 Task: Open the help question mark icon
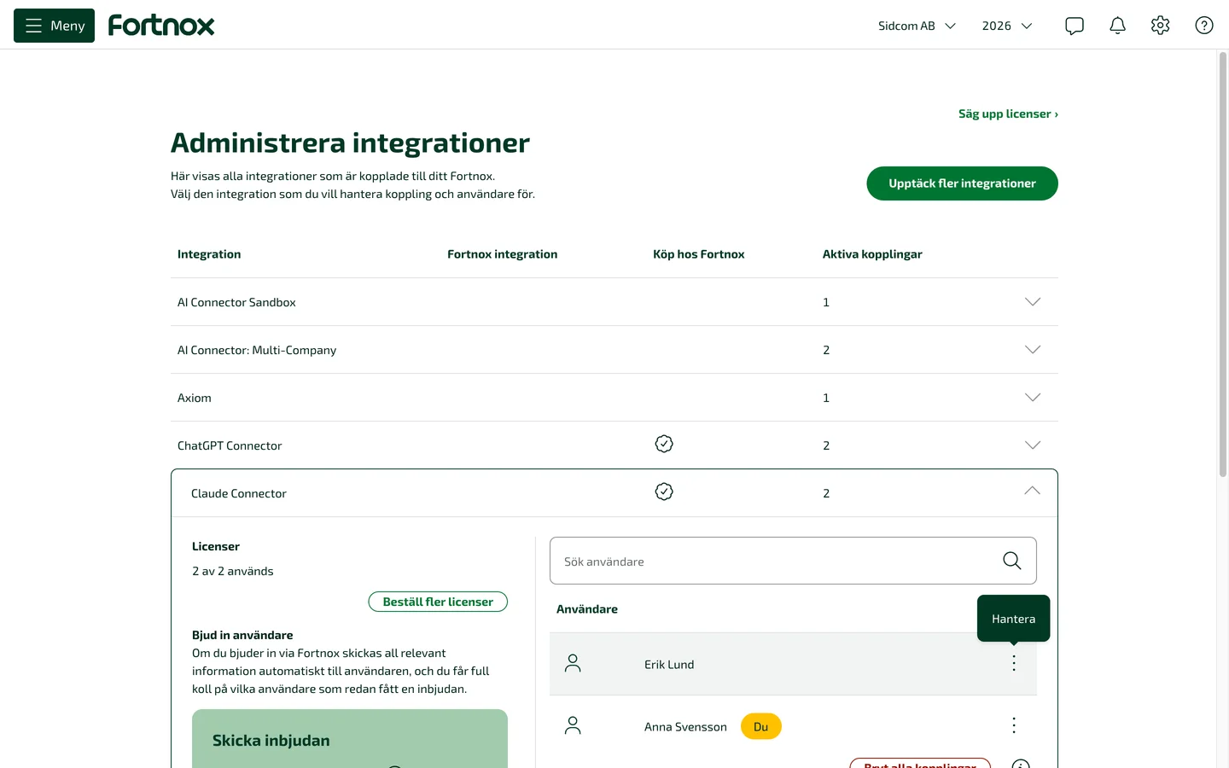(1204, 26)
